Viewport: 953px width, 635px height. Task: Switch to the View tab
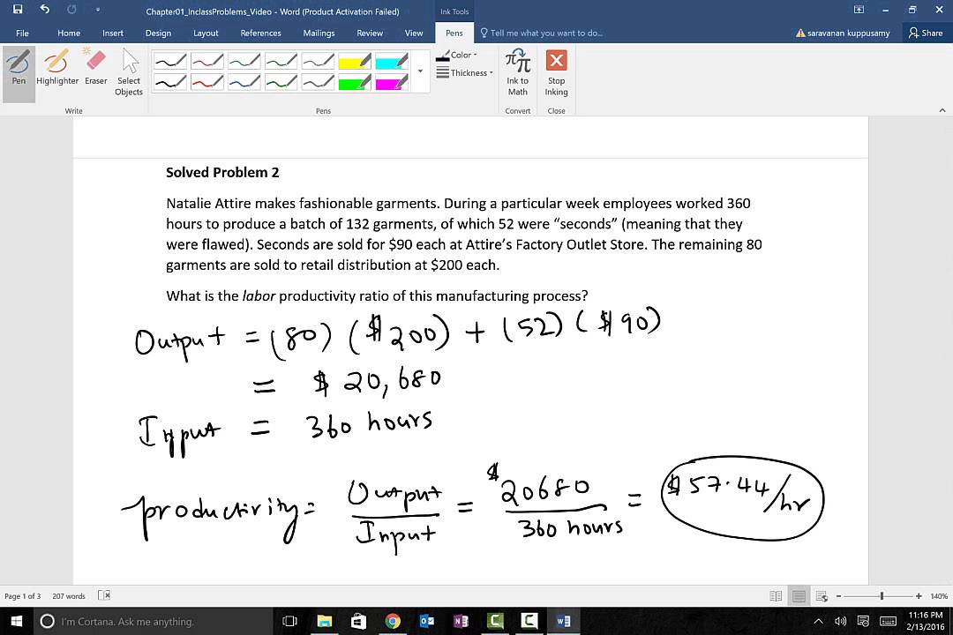(x=414, y=33)
